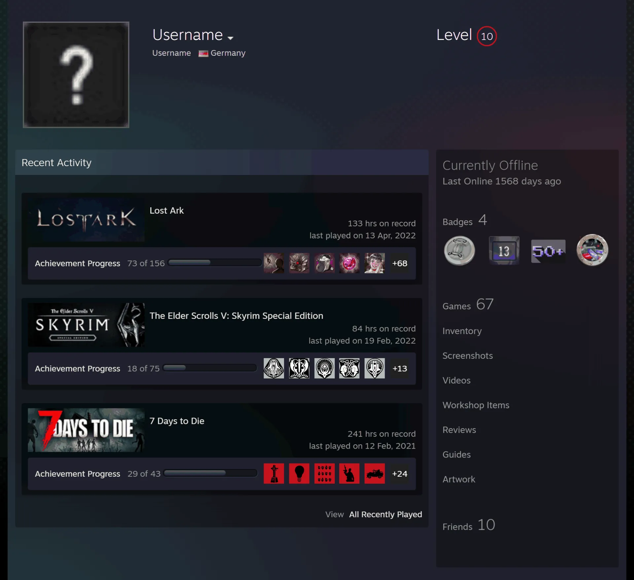Screen dimensions: 634x580
Task: Select Skyrim winged emblem achievement icon
Action: point(299,368)
